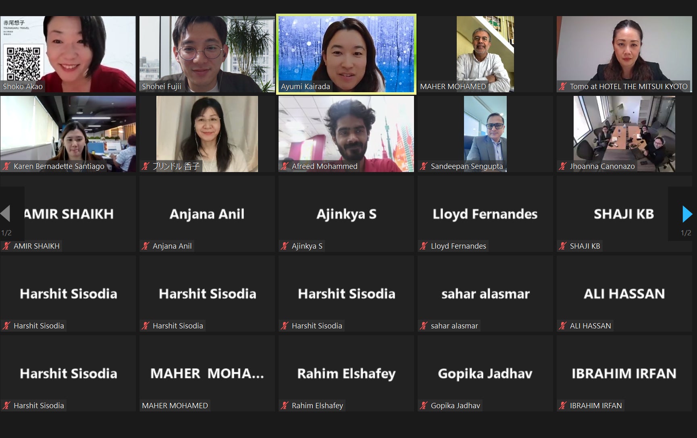Viewport: 697px width, 438px height.
Task: Click muted mic icon on Karen Bernadette Santiago
Action: [6, 166]
